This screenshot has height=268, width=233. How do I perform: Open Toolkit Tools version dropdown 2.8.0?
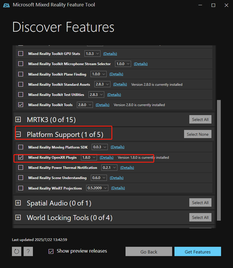pyautogui.click(x=85, y=105)
